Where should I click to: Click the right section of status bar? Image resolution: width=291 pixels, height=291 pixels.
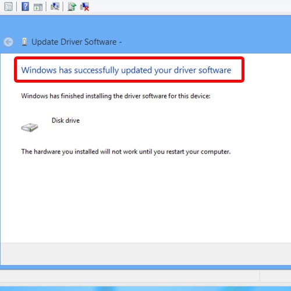click(x=275, y=276)
